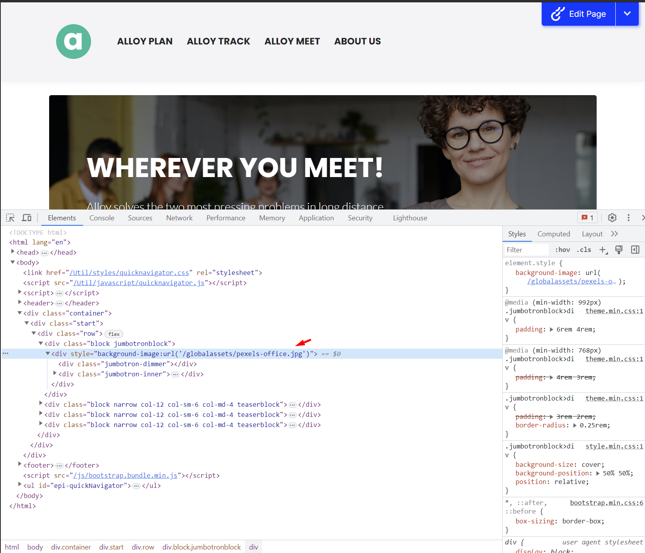The height and width of the screenshot is (553, 645).
Task: Open DevTools settings gear
Action: tap(612, 218)
